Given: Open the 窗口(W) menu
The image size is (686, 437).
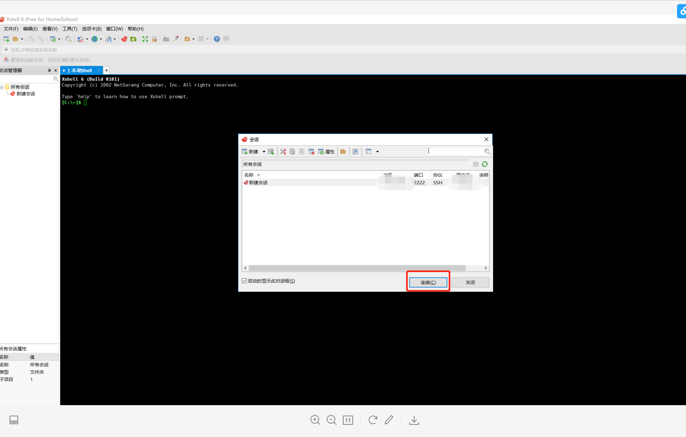Looking at the screenshot, I should [x=114, y=29].
